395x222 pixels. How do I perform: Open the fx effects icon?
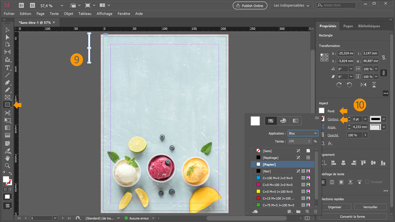tap(330, 143)
